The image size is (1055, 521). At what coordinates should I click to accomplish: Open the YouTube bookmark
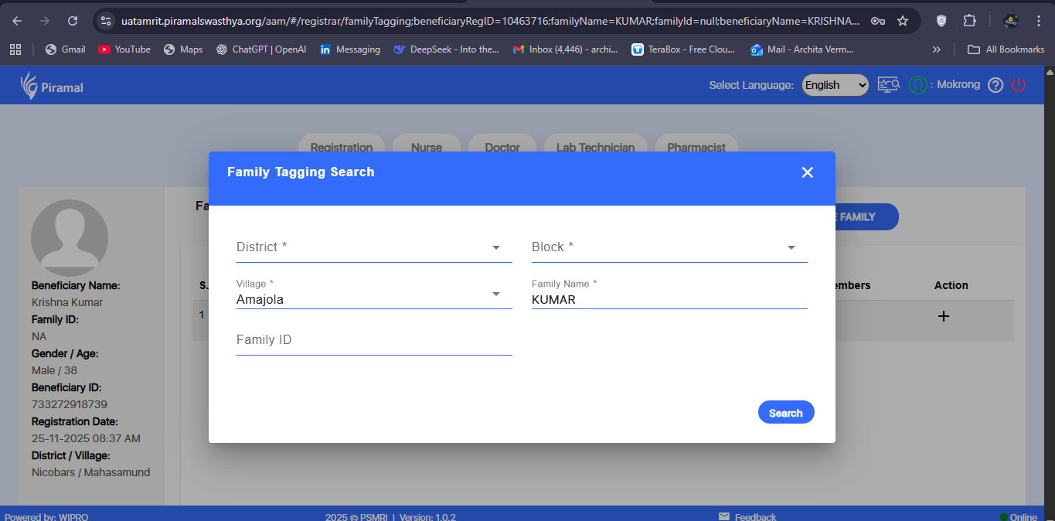pos(124,49)
